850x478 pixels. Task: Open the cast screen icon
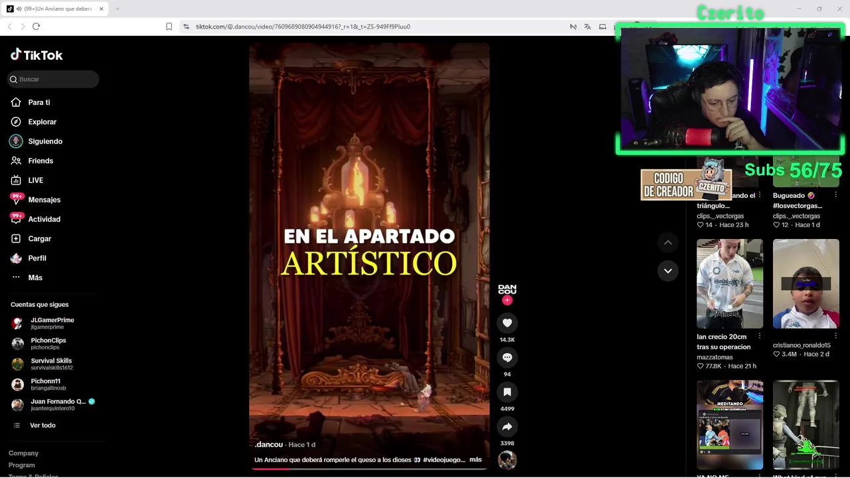pyautogui.click(x=602, y=27)
